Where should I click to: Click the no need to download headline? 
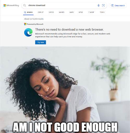click(69, 29)
